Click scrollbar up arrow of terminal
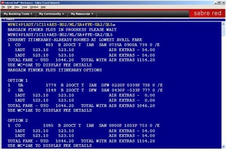The image size is (226, 151). point(223,24)
